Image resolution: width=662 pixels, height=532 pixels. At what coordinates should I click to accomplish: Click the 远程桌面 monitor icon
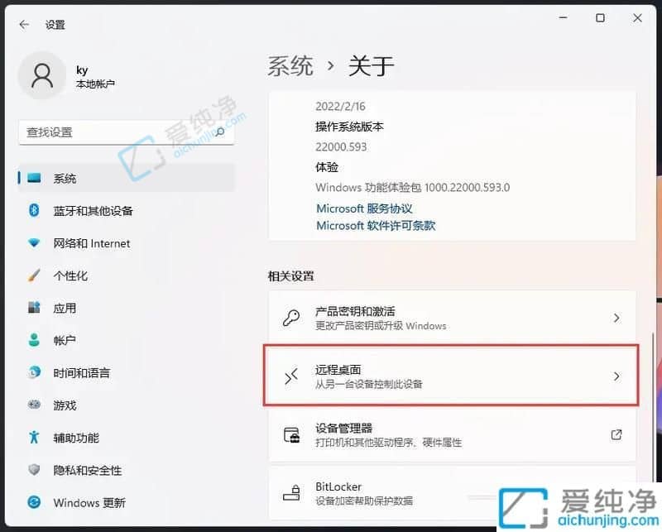[x=291, y=376]
